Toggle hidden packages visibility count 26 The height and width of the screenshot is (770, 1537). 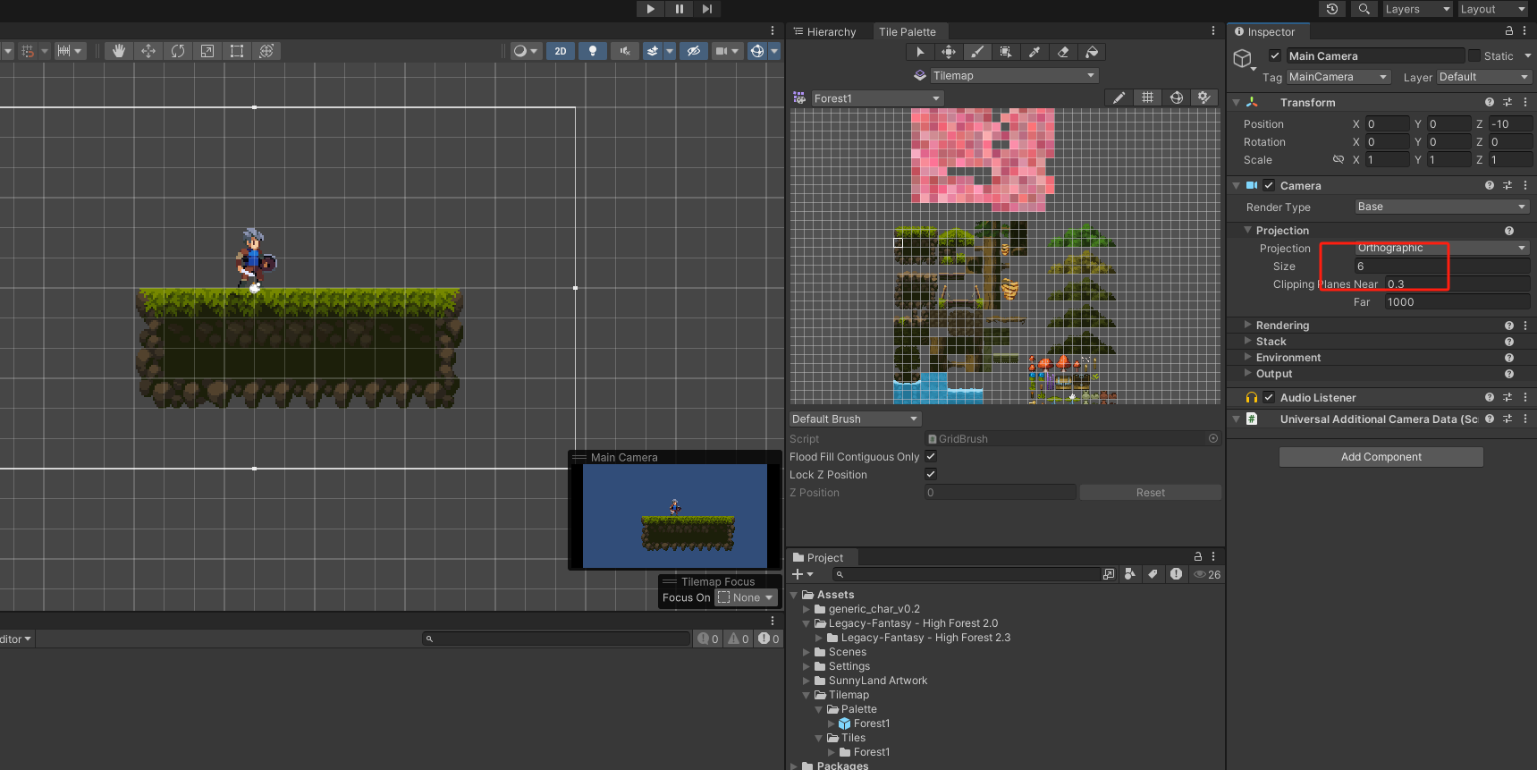coord(1207,574)
